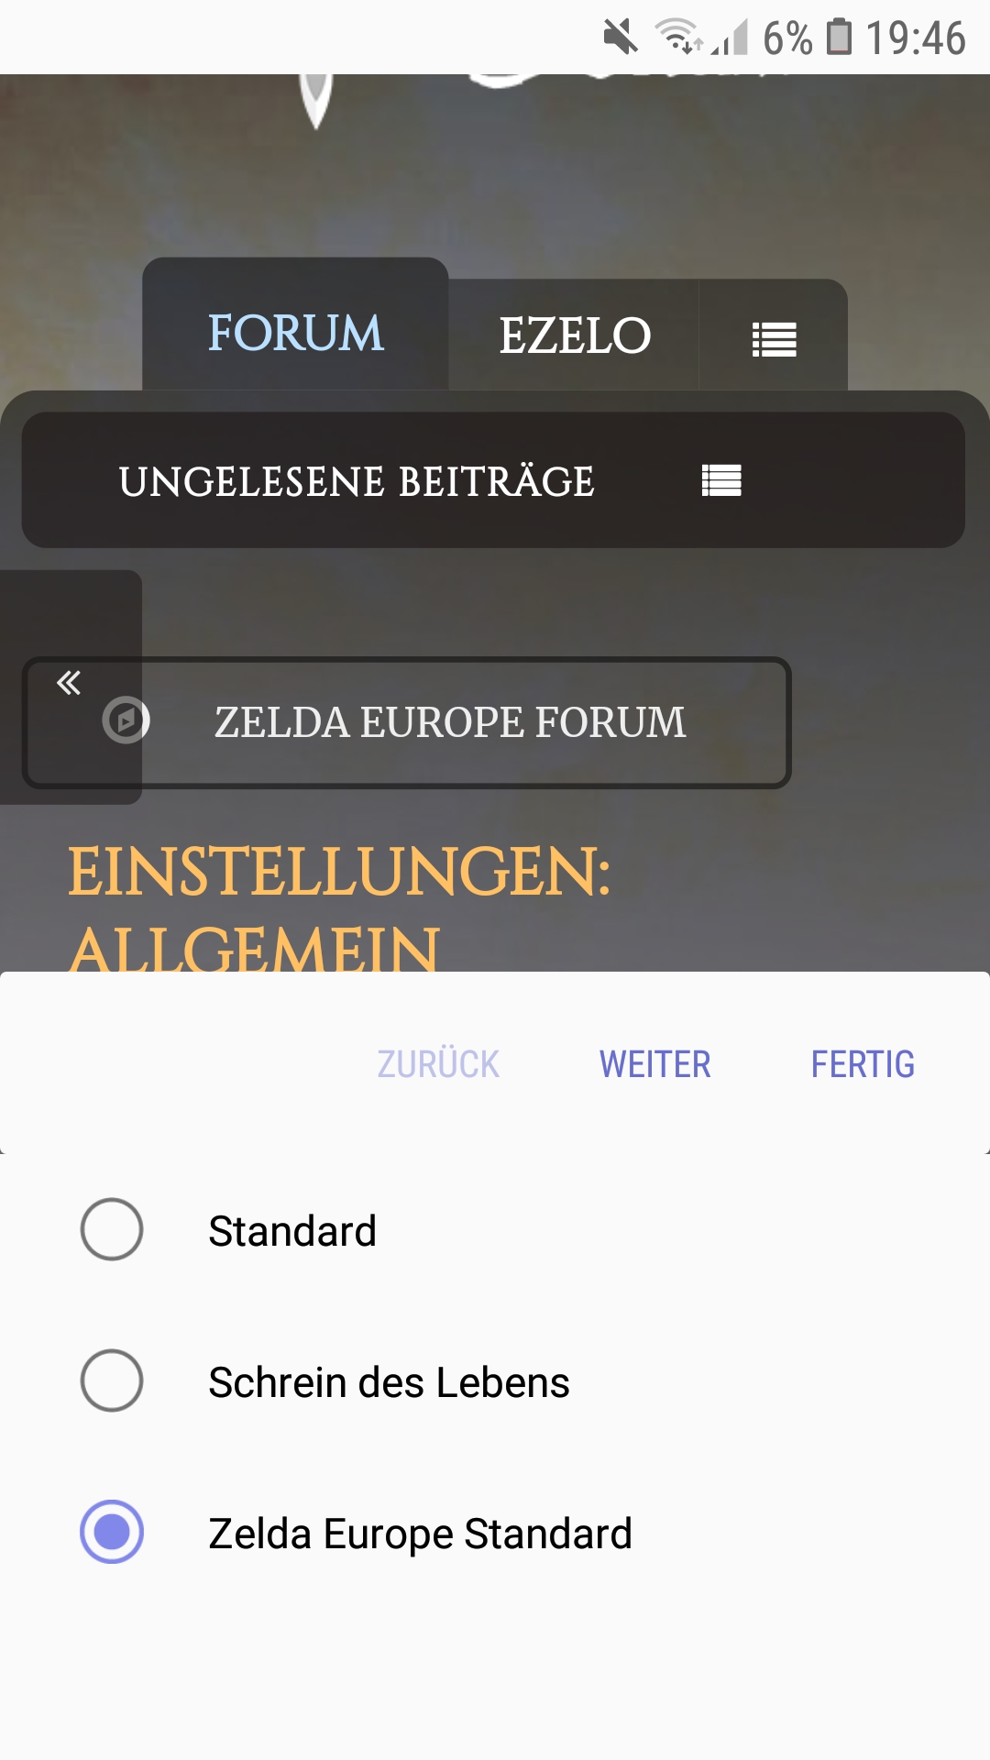Select Zelda Europe Standard radio button
The height and width of the screenshot is (1760, 990).
click(112, 1533)
